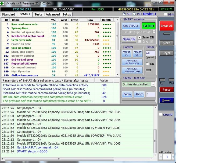Select the Power-on time row

58,44
